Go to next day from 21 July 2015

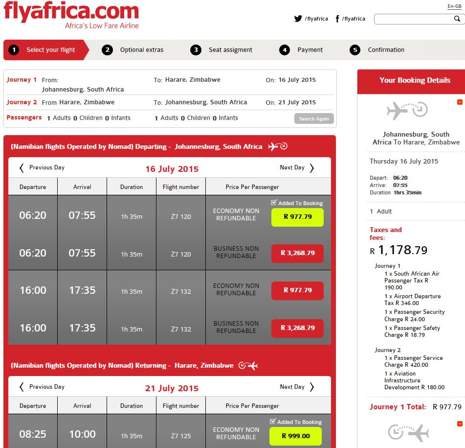297,387
